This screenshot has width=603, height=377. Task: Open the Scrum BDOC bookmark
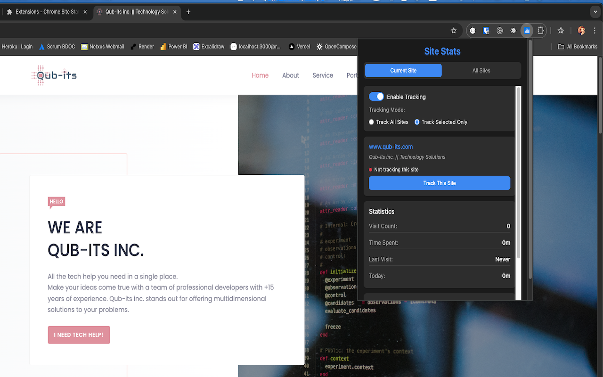pyautogui.click(x=57, y=47)
